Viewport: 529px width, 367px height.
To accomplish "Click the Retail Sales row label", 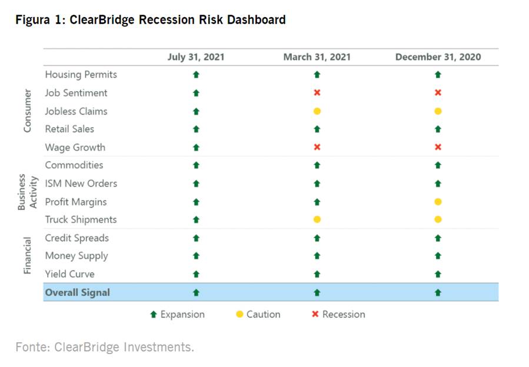I will [69, 129].
